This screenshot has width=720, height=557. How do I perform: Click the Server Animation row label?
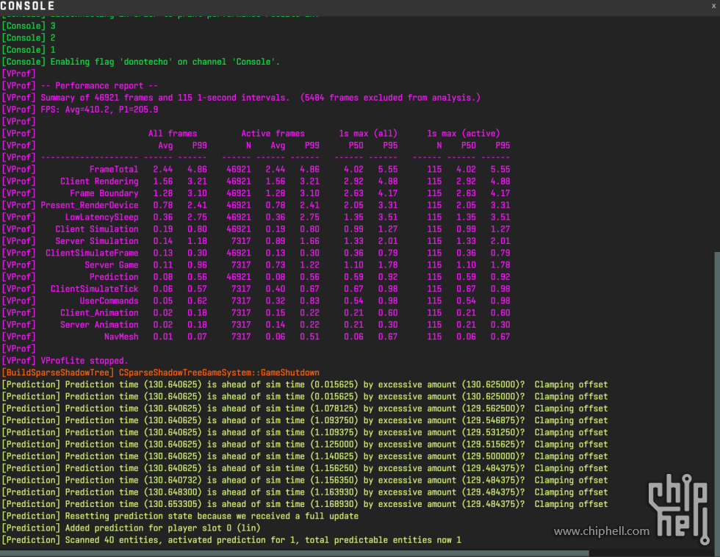tap(99, 324)
